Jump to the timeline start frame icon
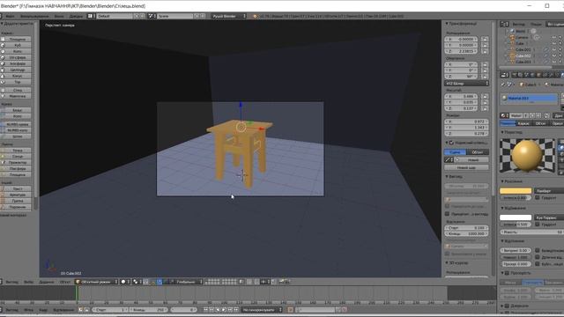The height and width of the screenshot is (317, 564). coord(205,309)
